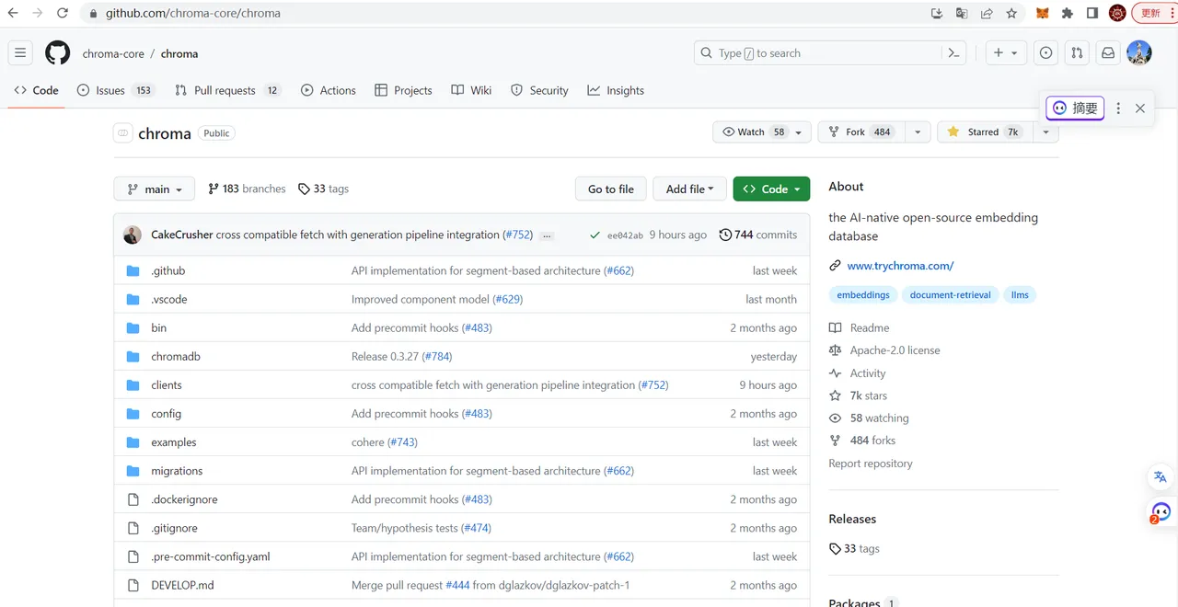Open the 摘要 popup more options
The width and height of the screenshot is (1178, 607).
point(1118,109)
